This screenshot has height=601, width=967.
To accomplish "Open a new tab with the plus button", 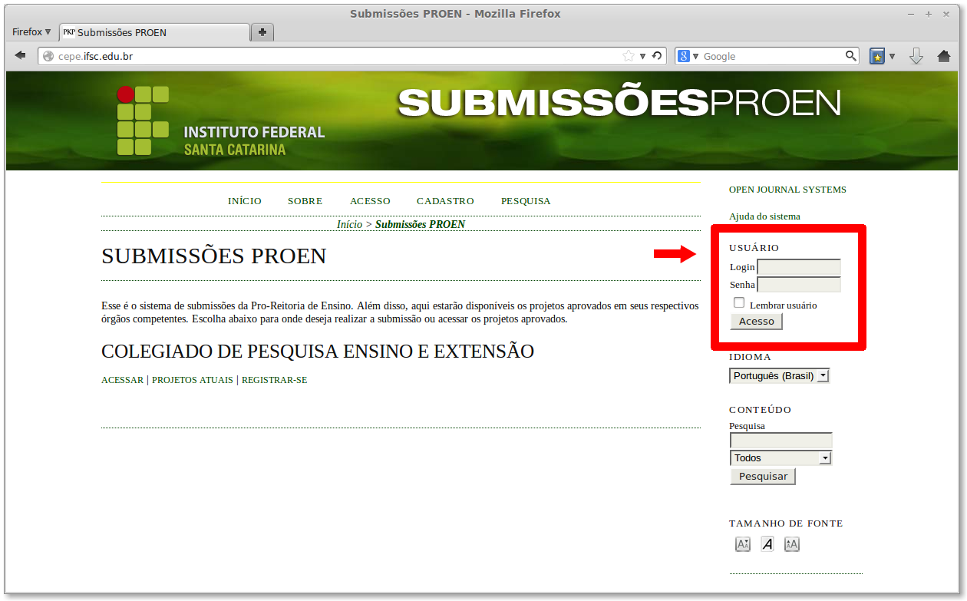I will click(262, 31).
